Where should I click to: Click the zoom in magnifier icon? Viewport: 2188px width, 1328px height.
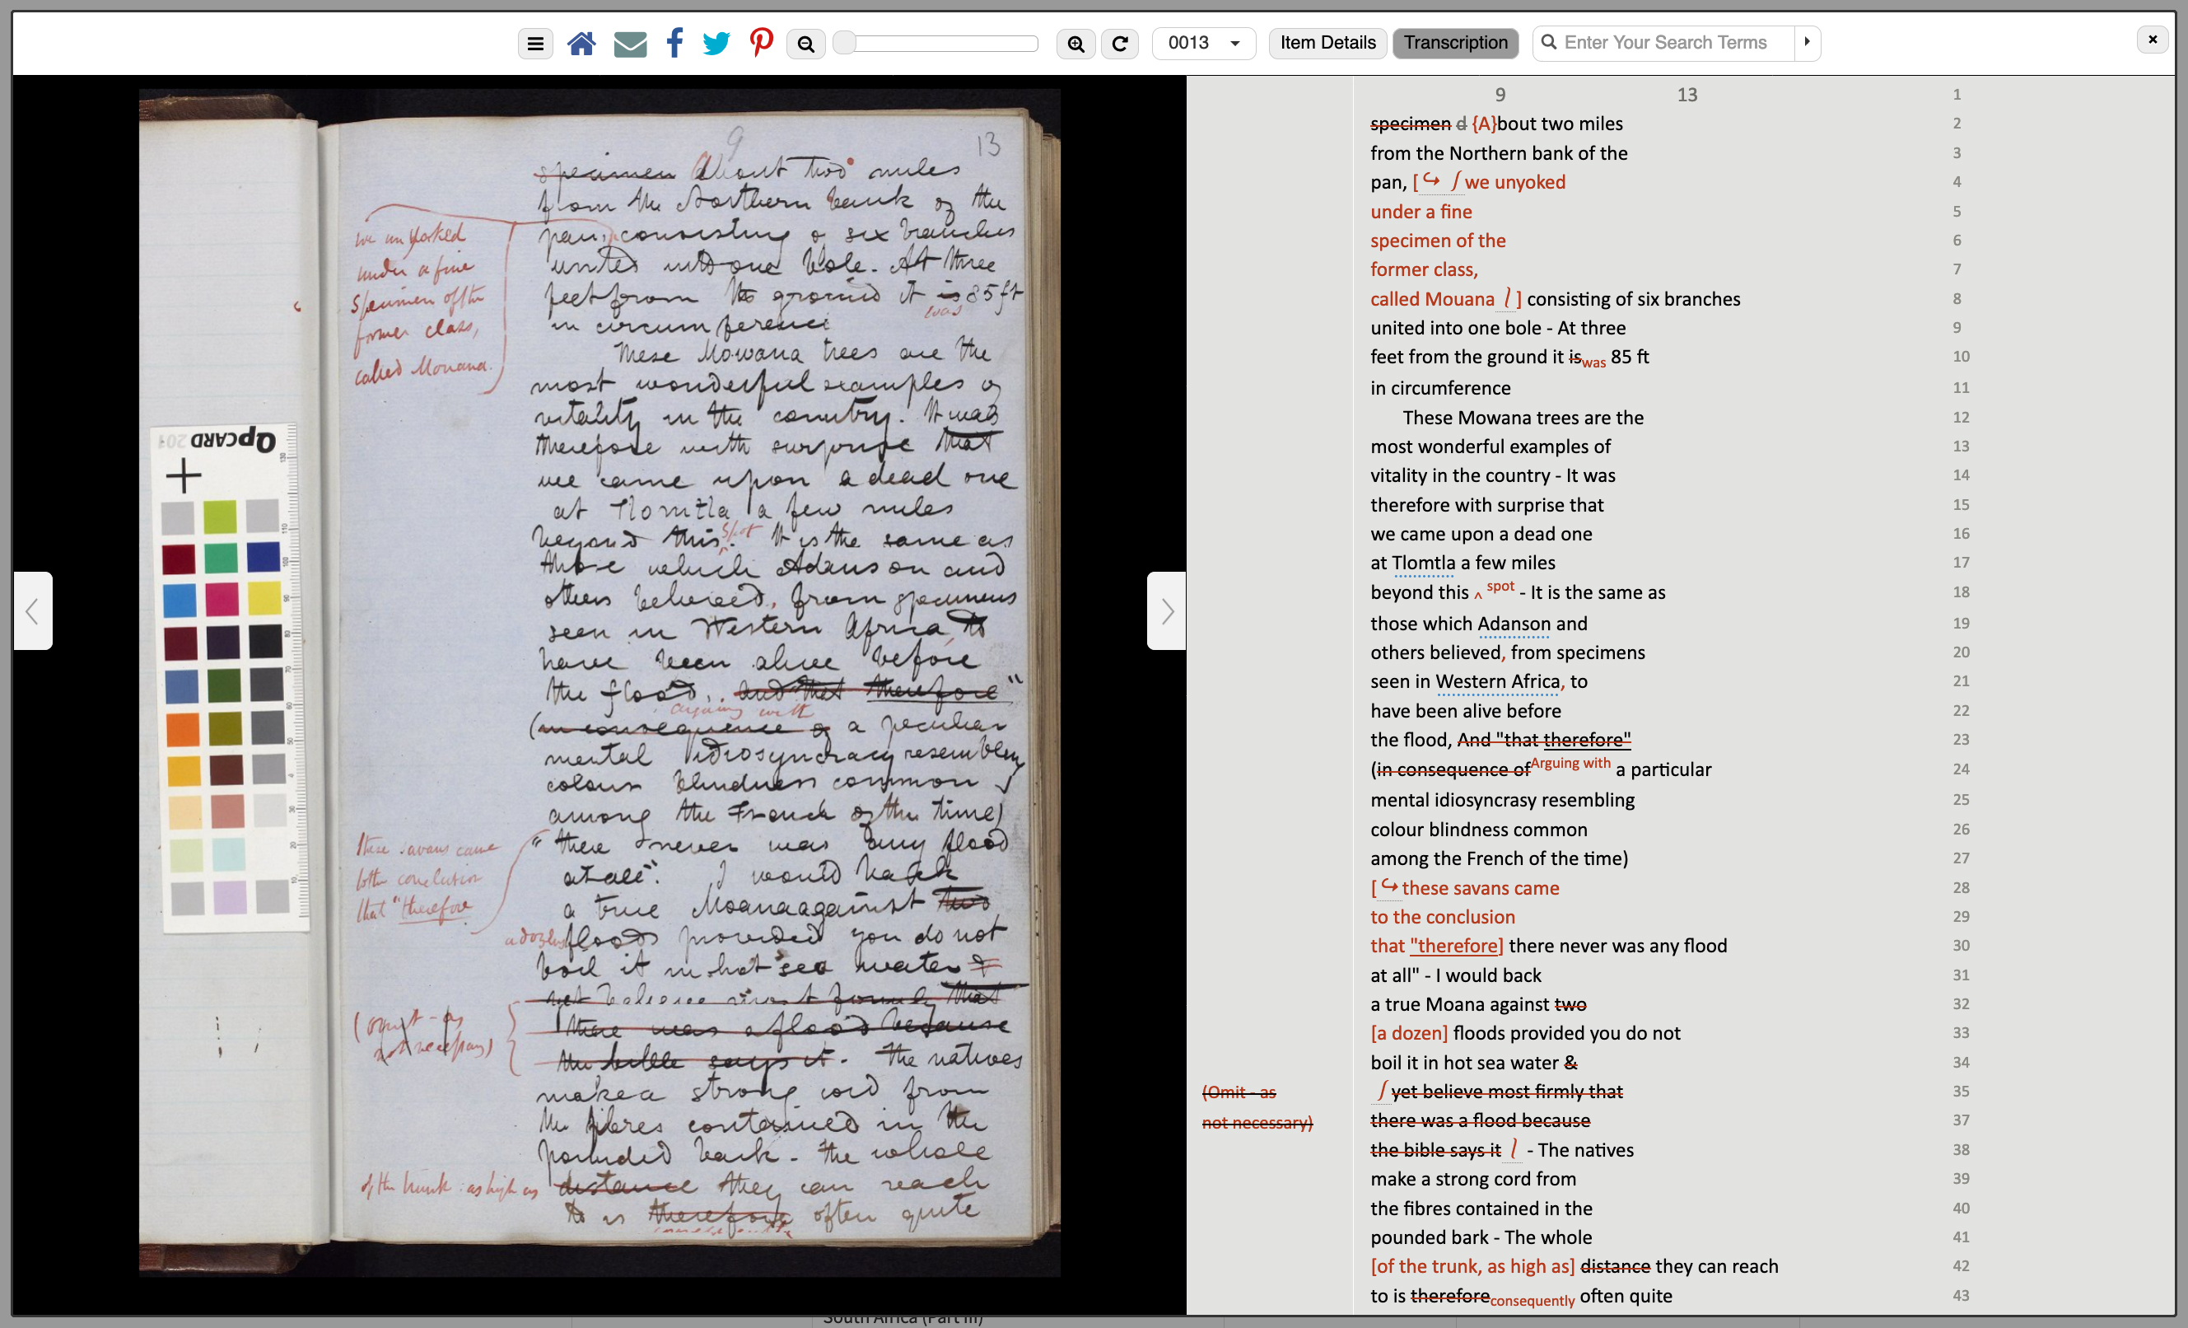[1077, 42]
